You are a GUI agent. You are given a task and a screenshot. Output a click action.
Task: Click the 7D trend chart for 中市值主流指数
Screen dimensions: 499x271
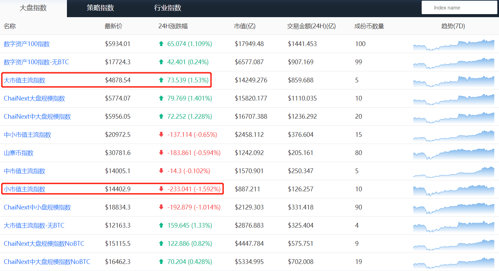coord(454,172)
